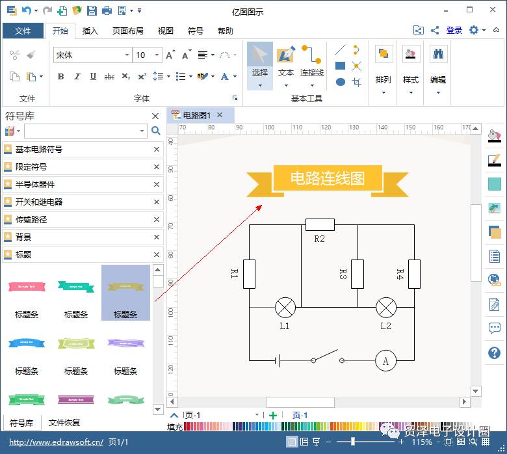Click the Format Painter icon
The height and width of the screenshot is (454, 507).
(31, 55)
